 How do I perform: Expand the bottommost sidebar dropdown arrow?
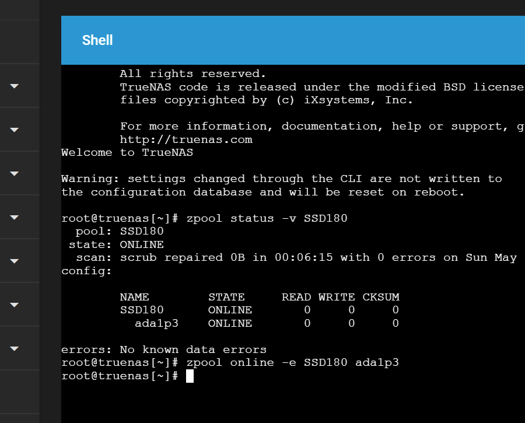tap(14, 349)
